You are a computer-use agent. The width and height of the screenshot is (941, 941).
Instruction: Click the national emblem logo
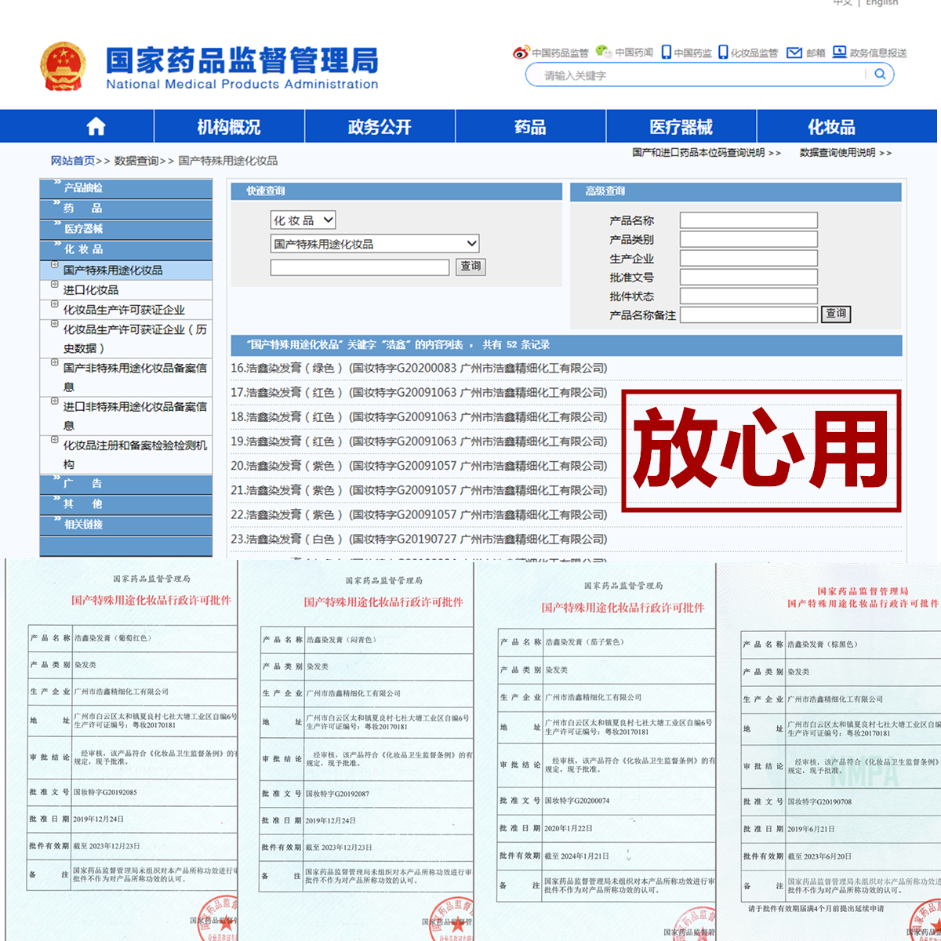pos(64,66)
